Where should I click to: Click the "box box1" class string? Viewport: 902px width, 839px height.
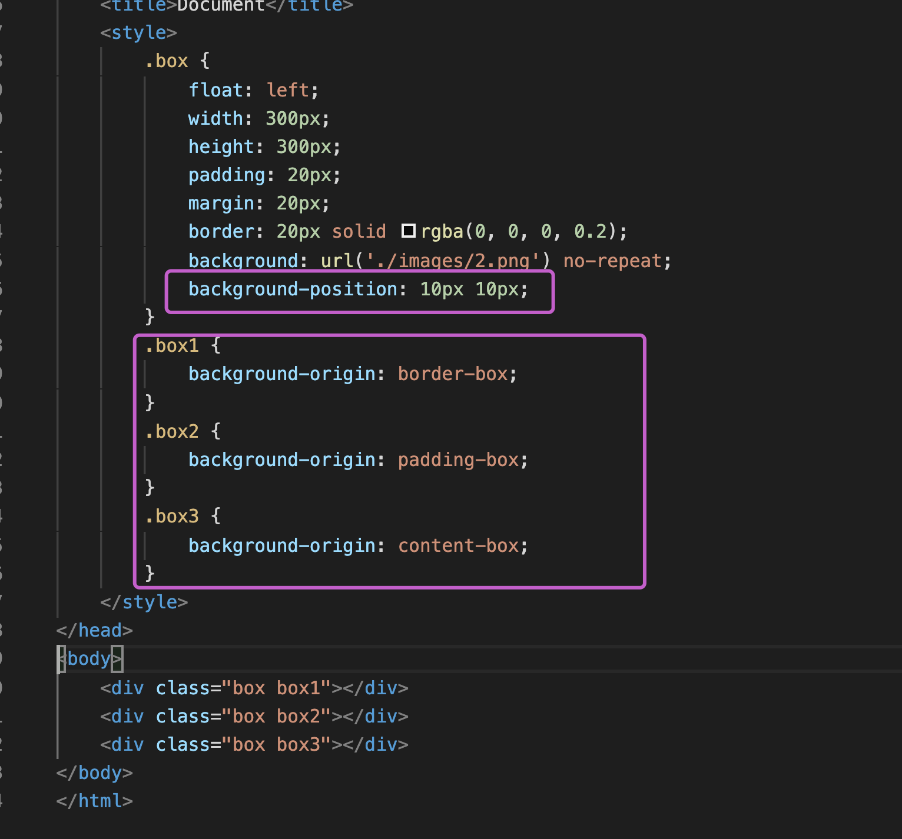coord(277,688)
